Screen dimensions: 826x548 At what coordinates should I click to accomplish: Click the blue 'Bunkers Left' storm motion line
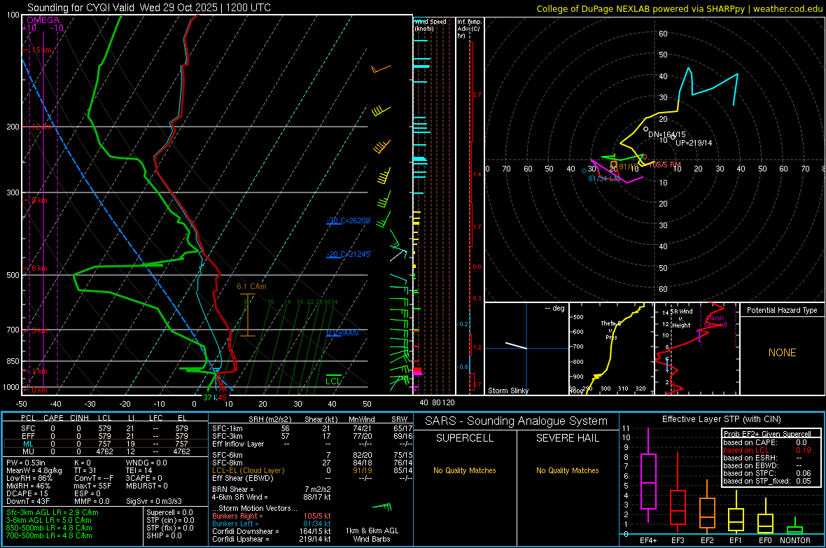click(271, 524)
